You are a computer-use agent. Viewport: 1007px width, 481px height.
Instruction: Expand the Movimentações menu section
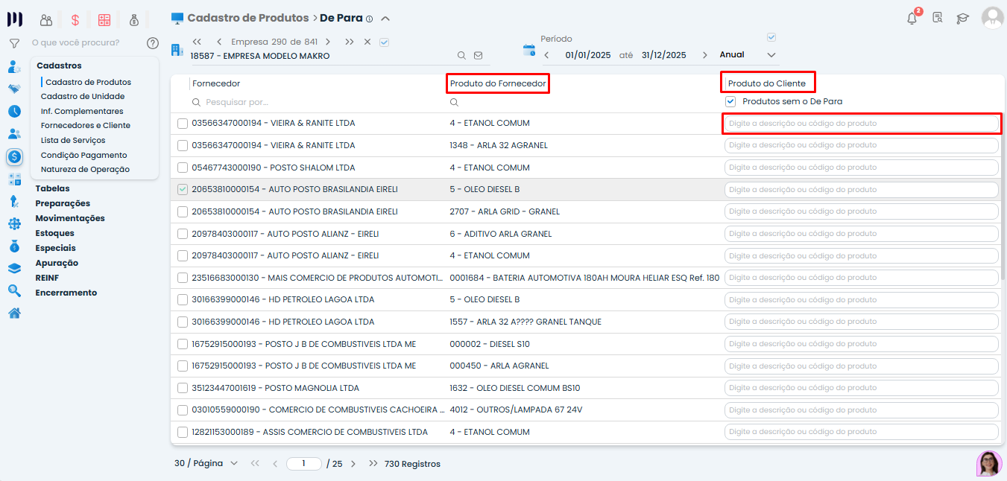click(70, 218)
